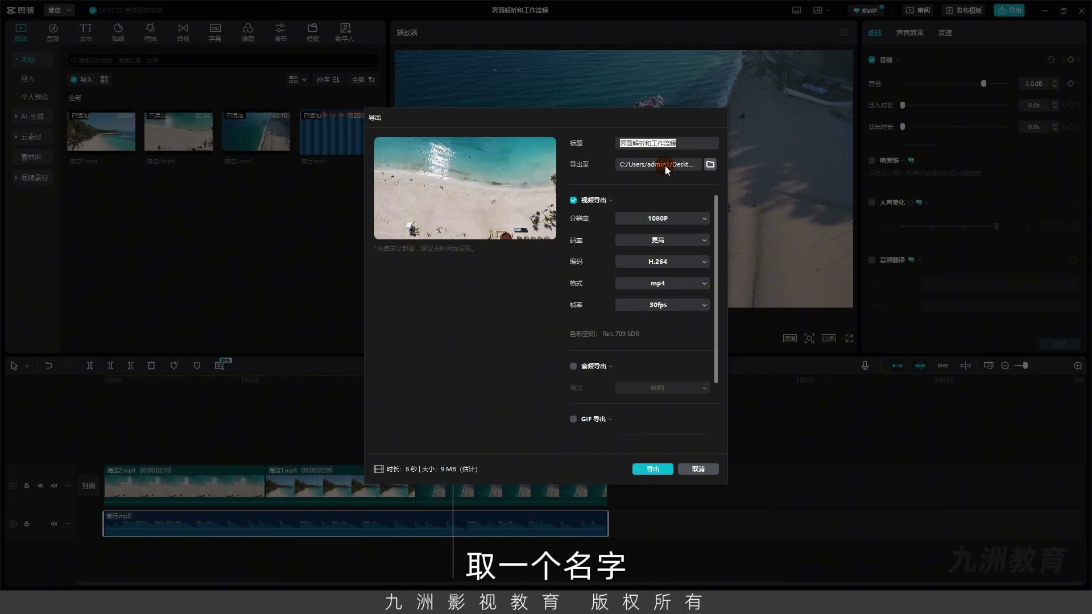This screenshot has height=614, width=1092.
Task: Open the 菜单 dropdown in title bar
Action: pos(59,10)
